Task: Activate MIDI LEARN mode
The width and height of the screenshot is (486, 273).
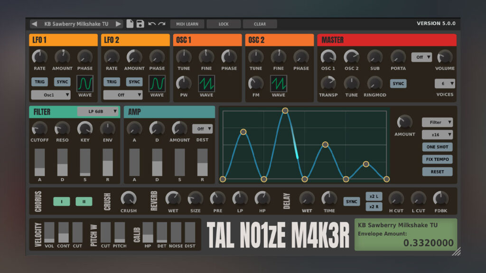Action: [x=187, y=23]
